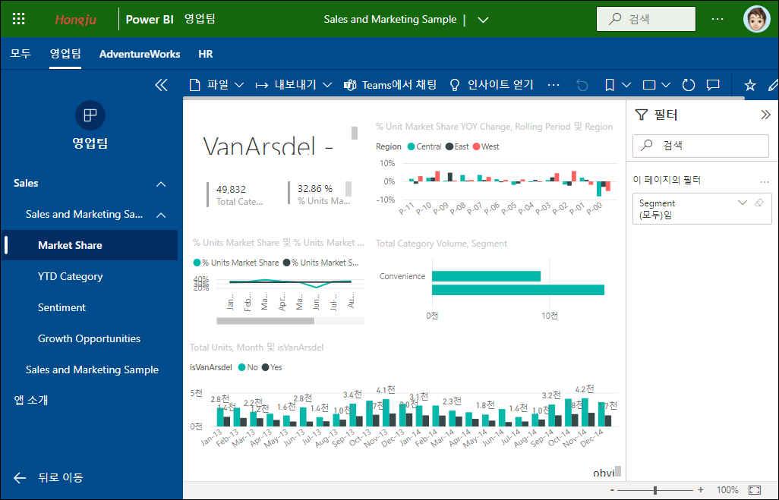Collapse the 필터 pane

(x=765, y=115)
